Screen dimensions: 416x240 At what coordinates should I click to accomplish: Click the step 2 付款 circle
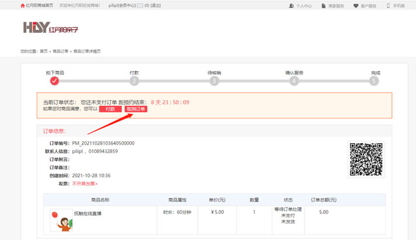(135, 81)
